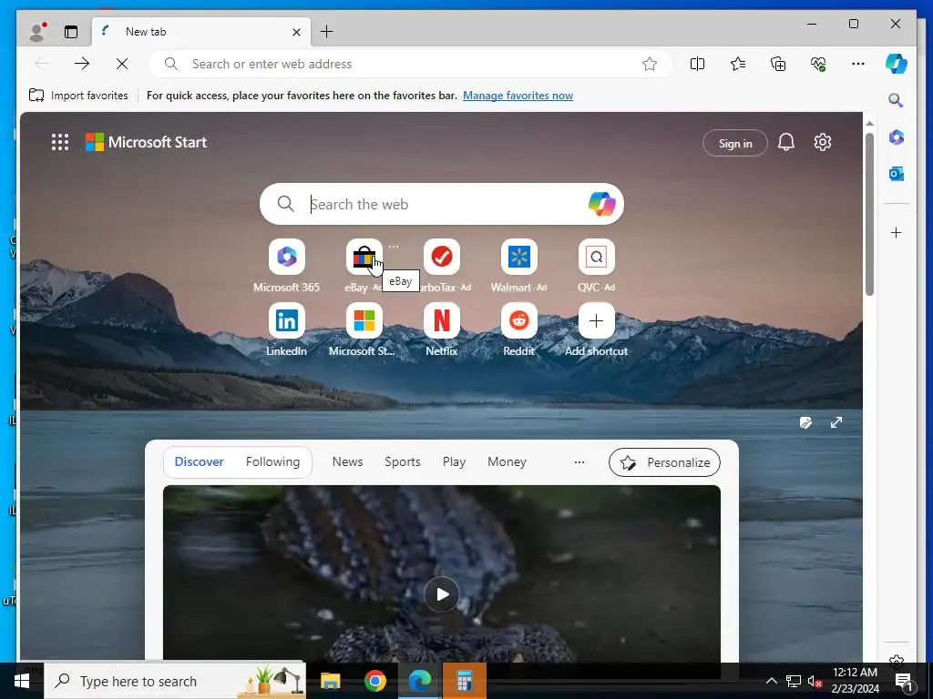Screen dimensions: 933x699
Task: Click the Personalize button
Action: [664, 462]
